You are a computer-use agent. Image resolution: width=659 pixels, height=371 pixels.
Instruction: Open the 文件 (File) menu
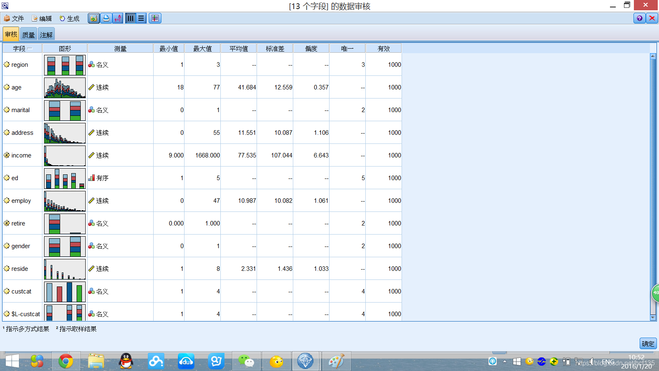coord(14,19)
